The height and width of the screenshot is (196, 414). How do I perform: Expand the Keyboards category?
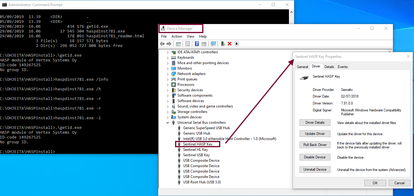point(168,58)
